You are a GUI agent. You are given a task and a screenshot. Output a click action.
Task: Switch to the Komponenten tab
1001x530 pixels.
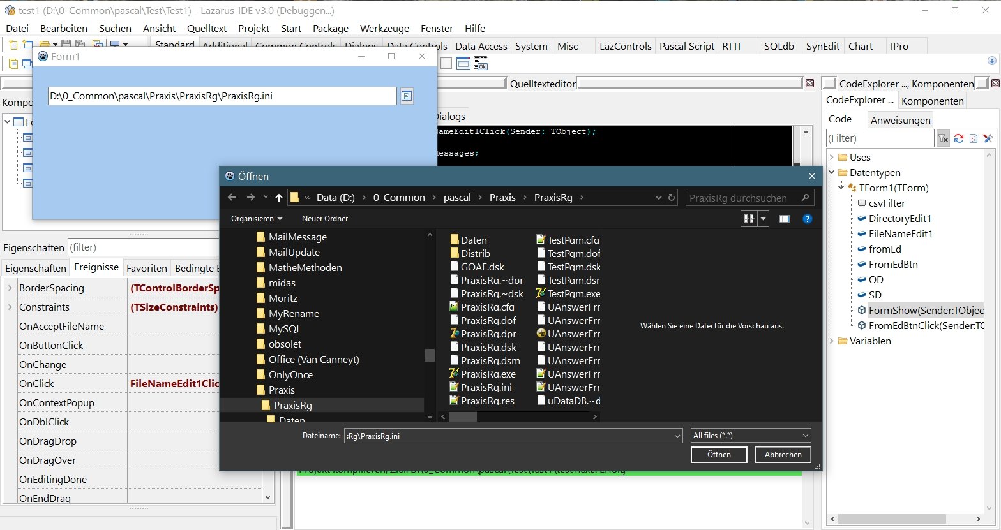(932, 101)
